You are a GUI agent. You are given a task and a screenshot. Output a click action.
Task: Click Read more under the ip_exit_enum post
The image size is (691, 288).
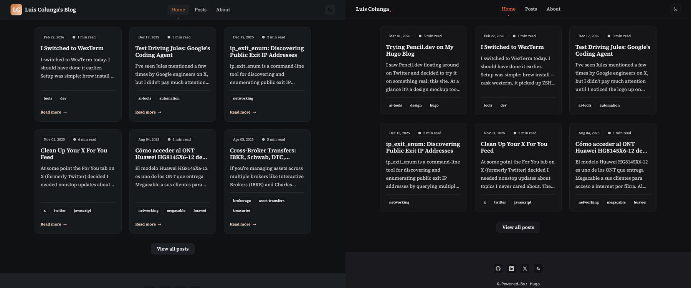click(x=243, y=112)
